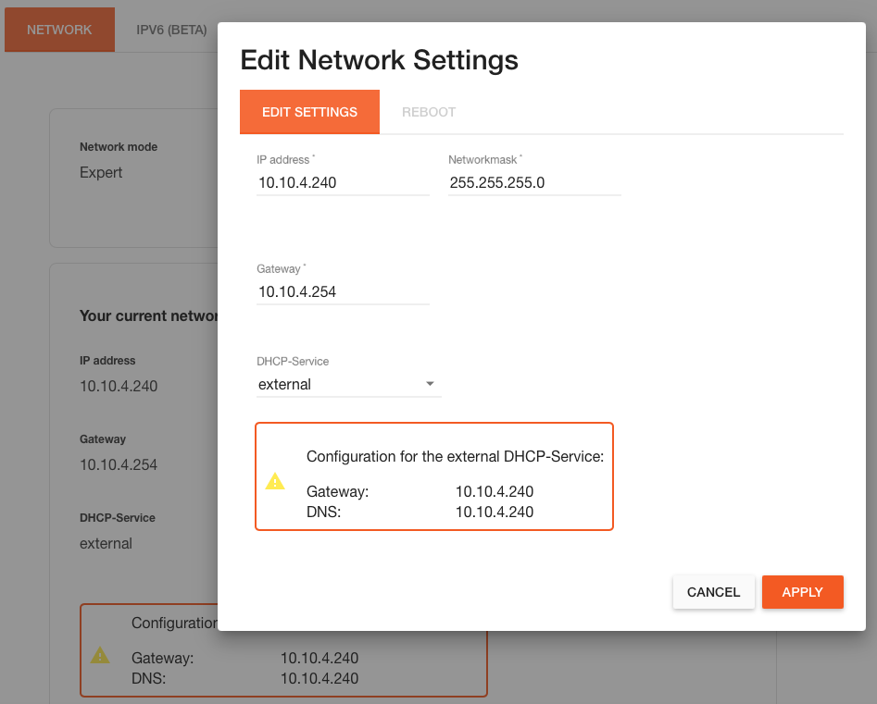
Task: Click the Gateway value in dialog warning box
Action: coord(495,492)
